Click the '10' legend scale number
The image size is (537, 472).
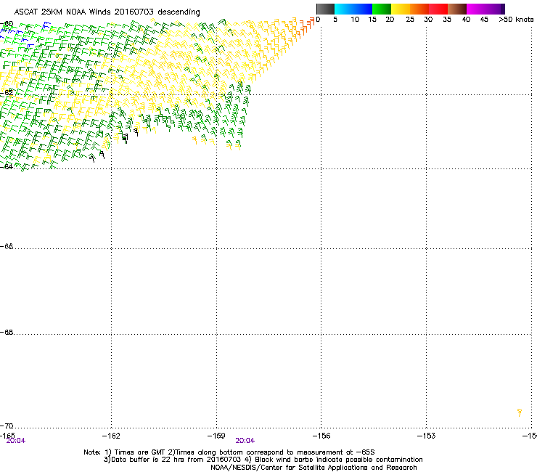coord(355,20)
